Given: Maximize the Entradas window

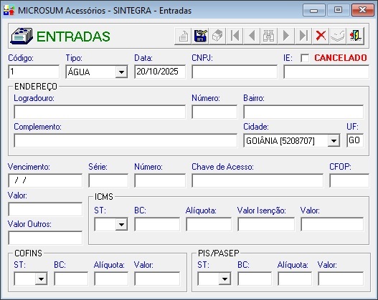Looking at the screenshot, I should coord(339,10).
